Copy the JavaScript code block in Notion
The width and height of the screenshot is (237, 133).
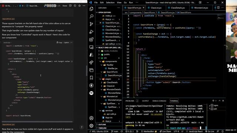(59, 42)
